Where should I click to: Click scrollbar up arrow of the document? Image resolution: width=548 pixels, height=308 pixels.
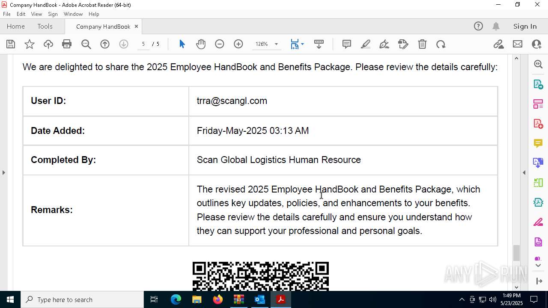516,58
